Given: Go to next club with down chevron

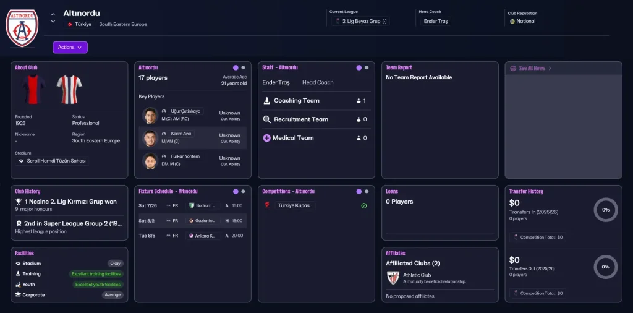Looking at the screenshot, I should click(x=53, y=22).
